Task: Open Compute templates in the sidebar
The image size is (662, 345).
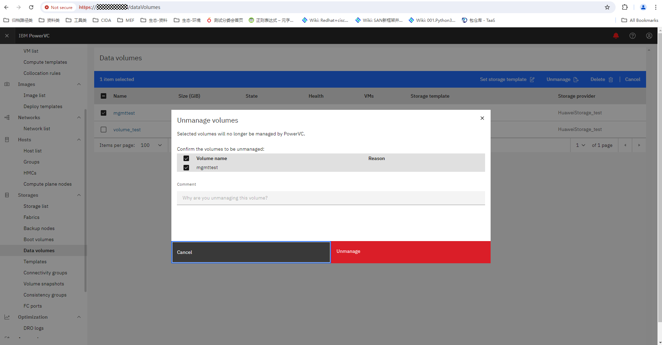Action: pyautogui.click(x=45, y=62)
